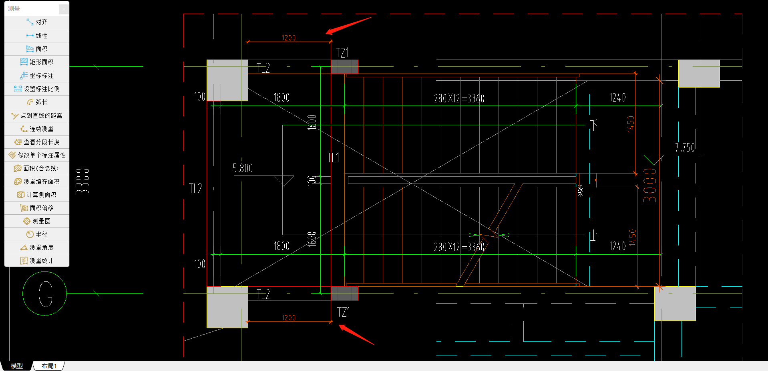Choose 测量填充面积 measure hatch area

[37, 182]
